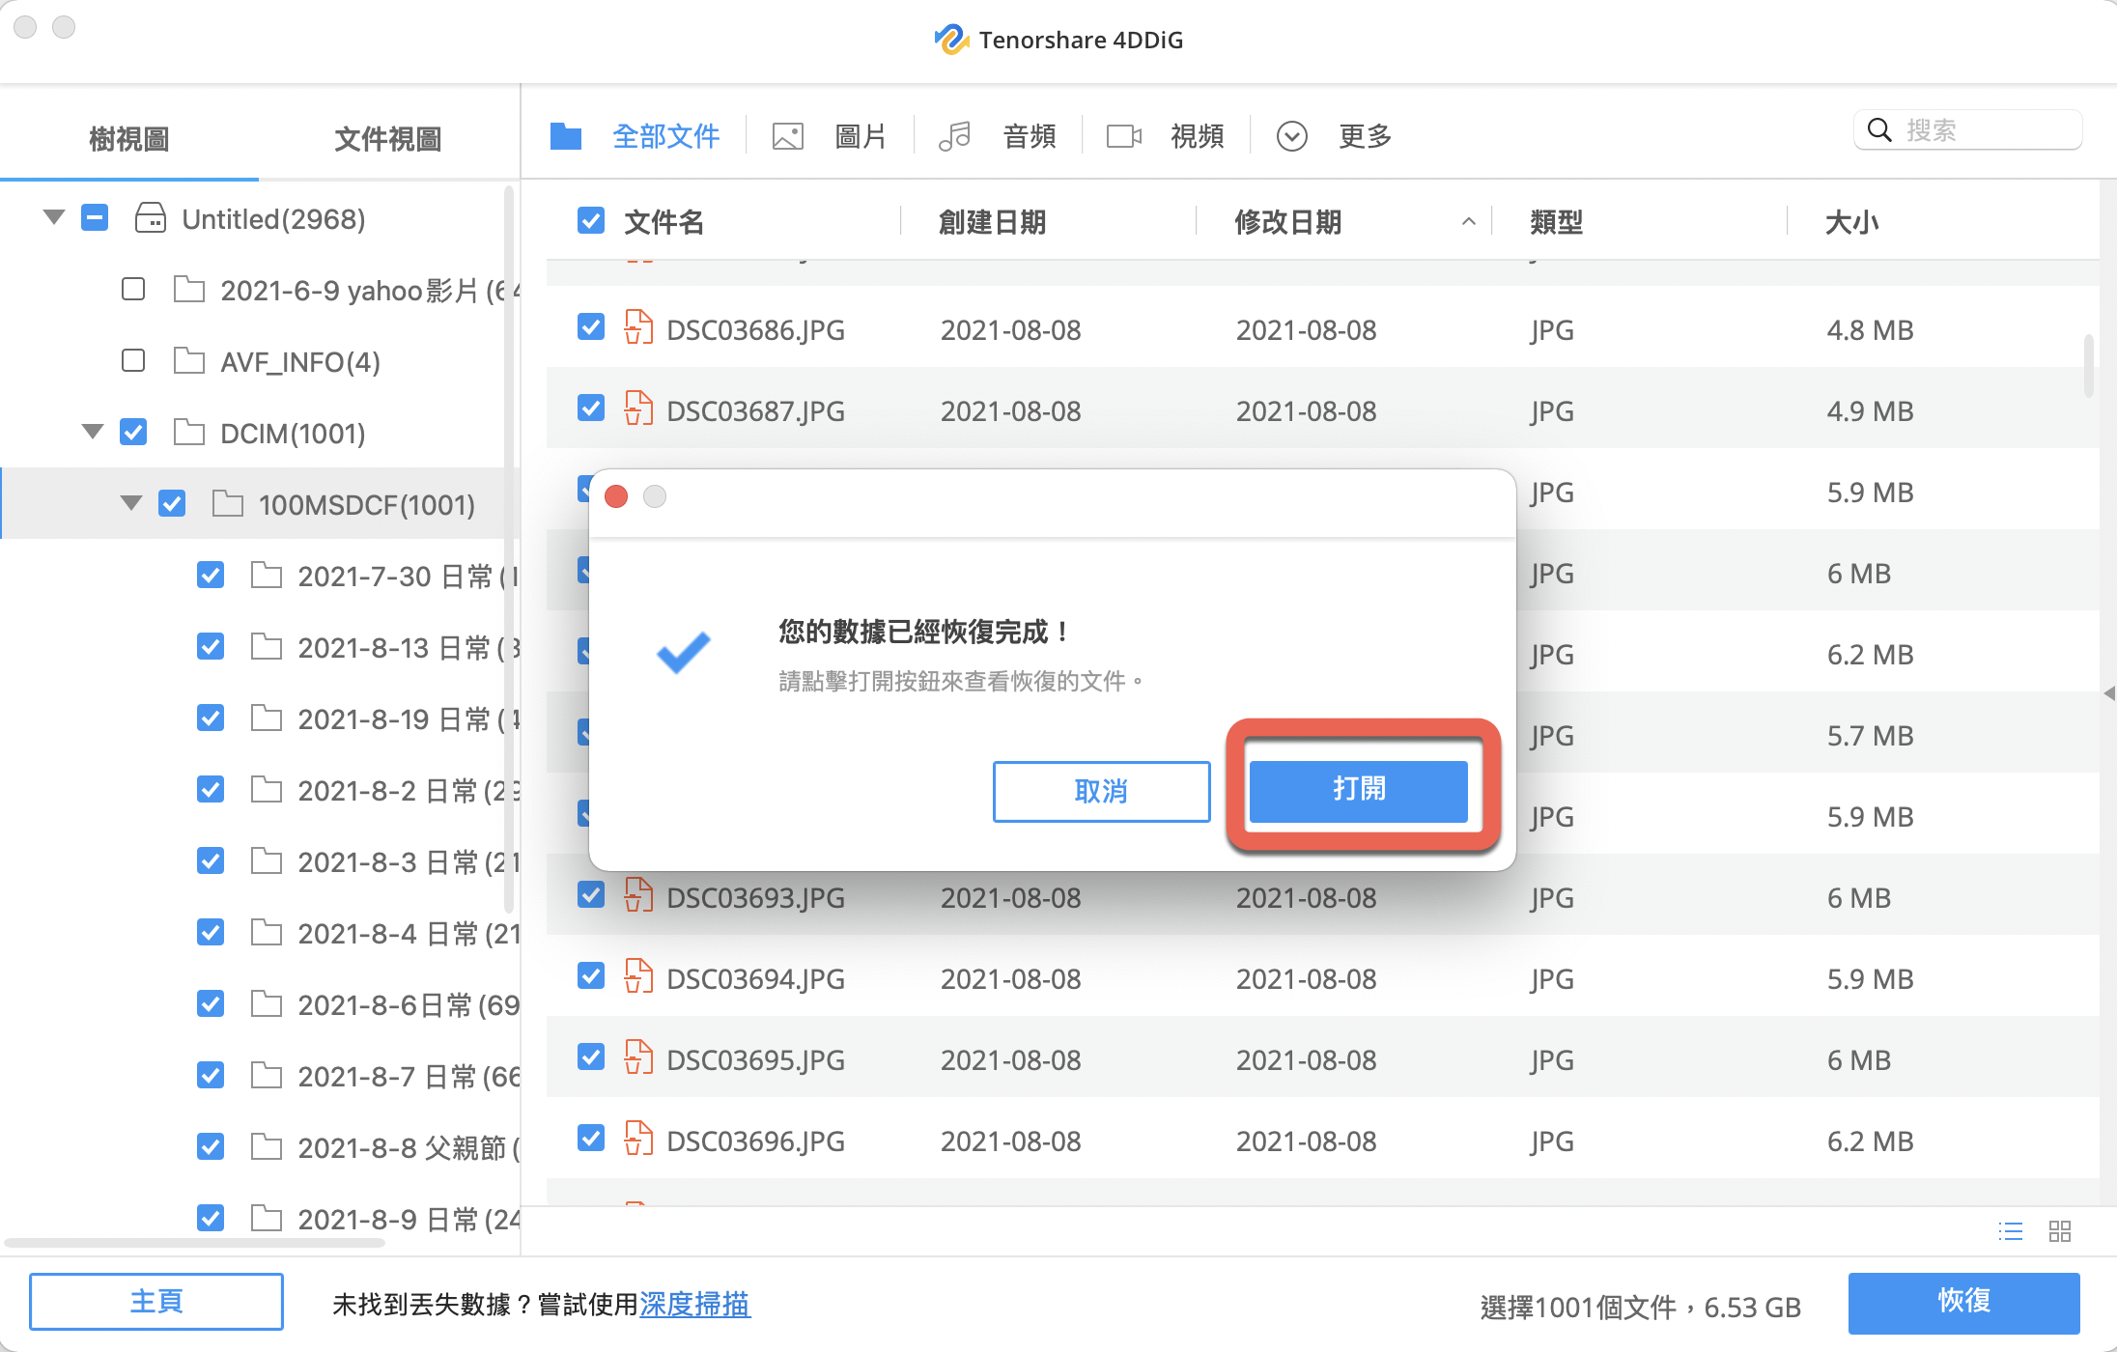Switch to 文件視圖 tab

[388, 138]
